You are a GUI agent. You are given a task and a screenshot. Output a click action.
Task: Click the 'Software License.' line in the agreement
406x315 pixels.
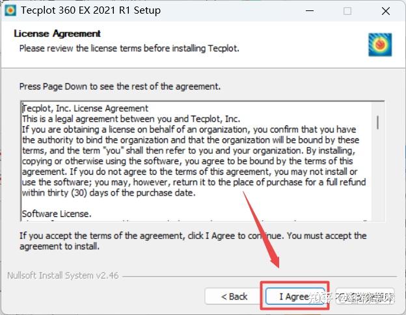pyautogui.click(x=57, y=213)
